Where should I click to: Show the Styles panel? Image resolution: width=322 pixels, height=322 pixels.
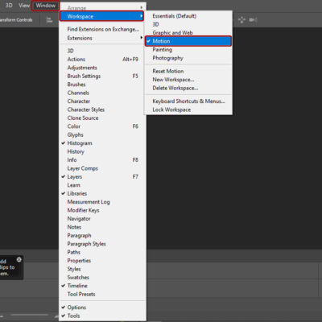pos(102,269)
